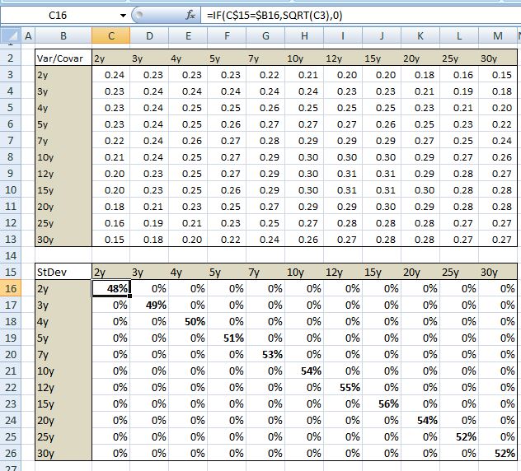Select column A header
The height and width of the screenshot is (471, 521).
tap(27, 35)
